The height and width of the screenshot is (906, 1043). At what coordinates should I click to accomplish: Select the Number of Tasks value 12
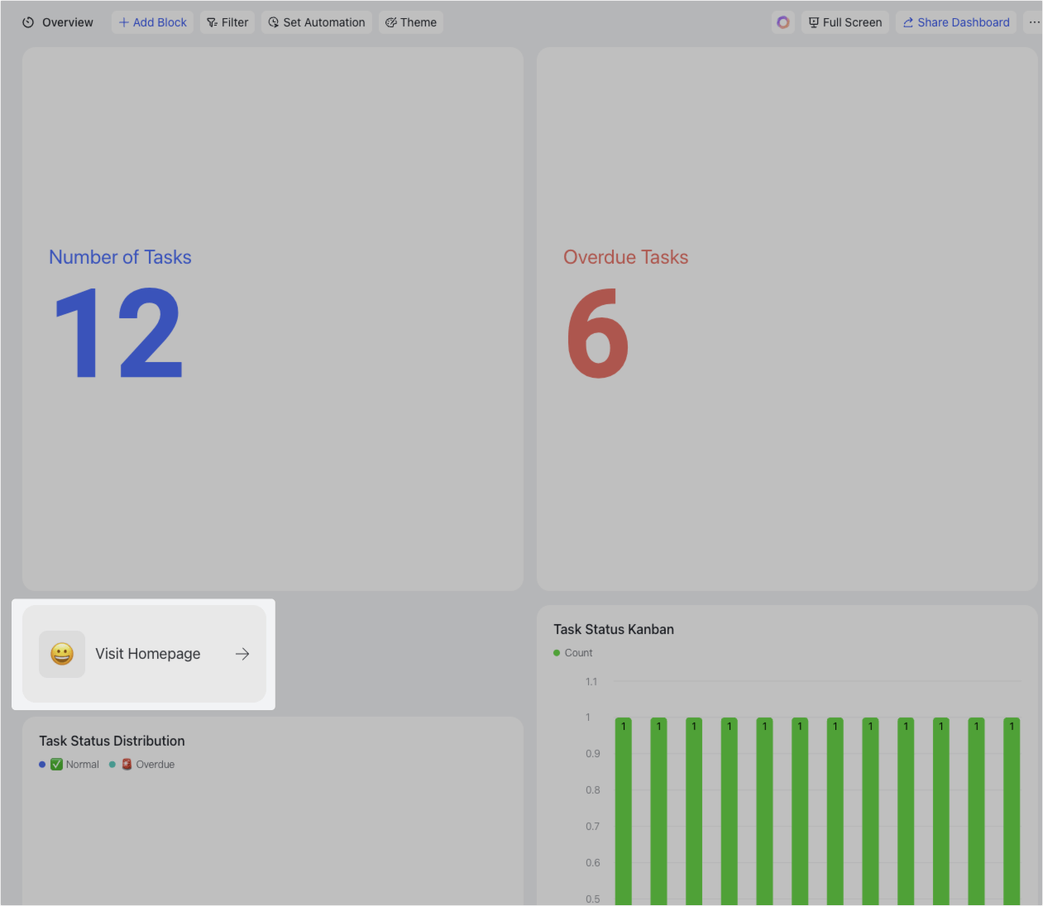pyautogui.click(x=117, y=333)
